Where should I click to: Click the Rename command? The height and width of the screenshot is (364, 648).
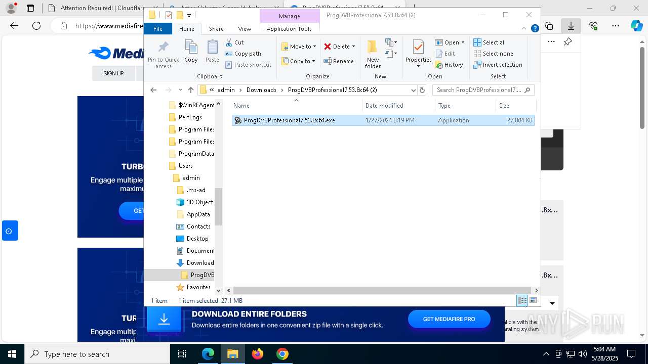[x=339, y=61]
